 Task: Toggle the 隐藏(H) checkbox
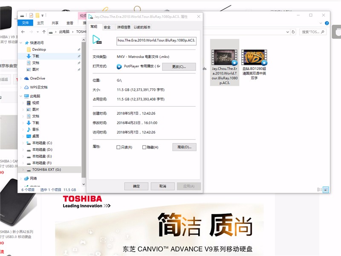click(x=144, y=147)
